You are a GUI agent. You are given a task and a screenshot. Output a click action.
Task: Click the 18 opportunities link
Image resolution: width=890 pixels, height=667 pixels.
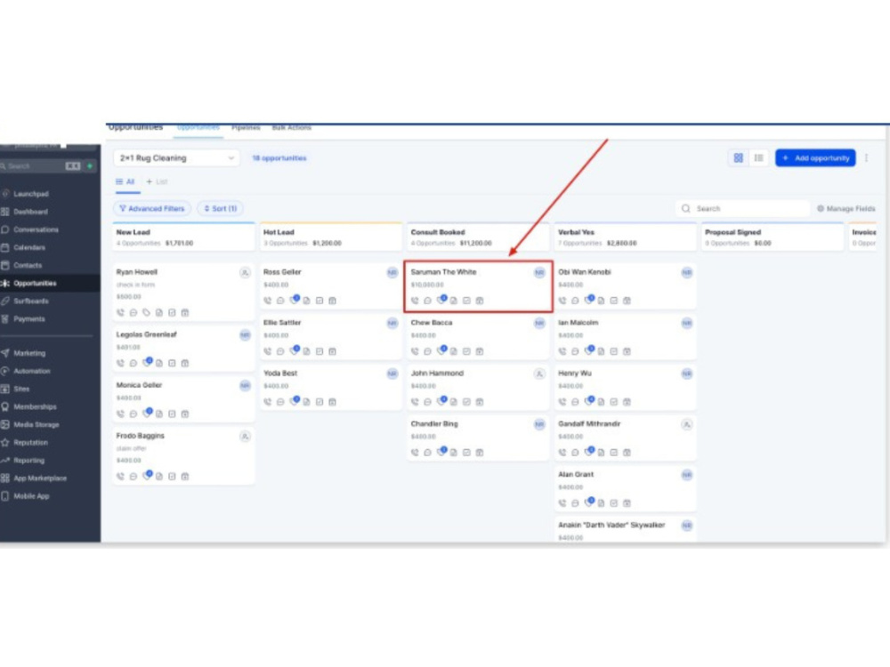(279, 158)
